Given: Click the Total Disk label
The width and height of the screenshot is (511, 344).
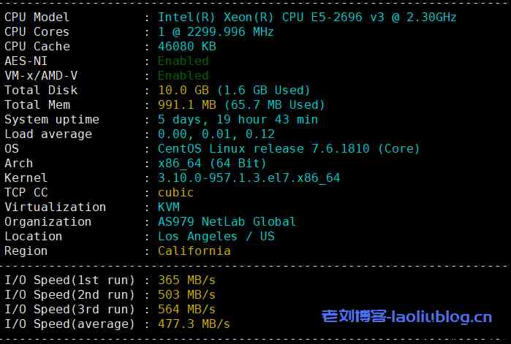Looking at the screenshot, I should tap(41, 90).
